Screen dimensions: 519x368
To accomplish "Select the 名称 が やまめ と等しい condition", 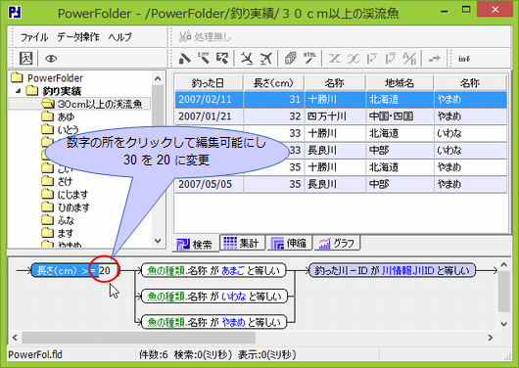I will (213, 322).
